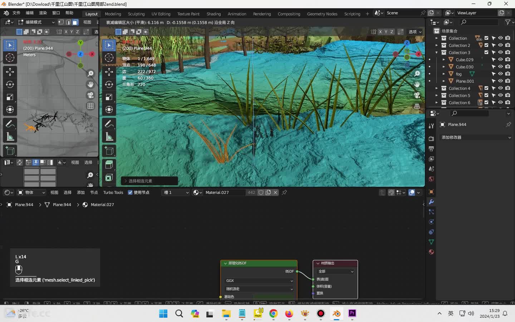Select the Measure tool in the gray side viewport
The height and width of the screenshot is (322, 515).
pos(10,137)
